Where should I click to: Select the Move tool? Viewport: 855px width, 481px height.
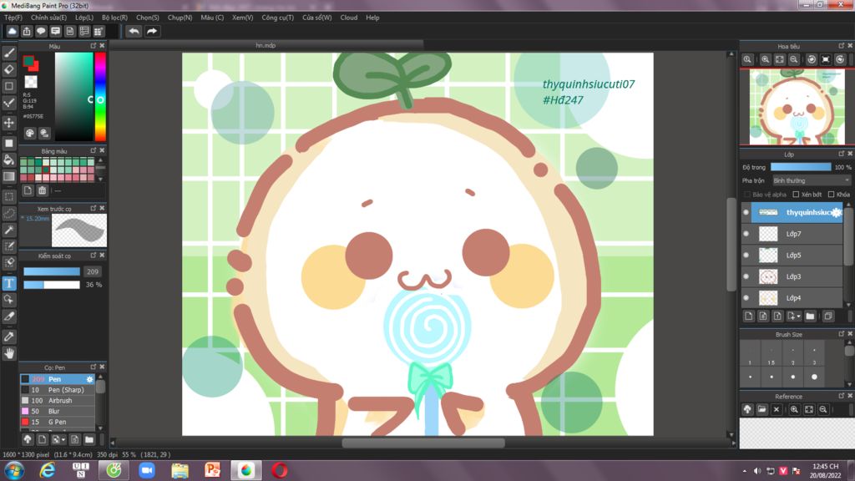[8, 123]
